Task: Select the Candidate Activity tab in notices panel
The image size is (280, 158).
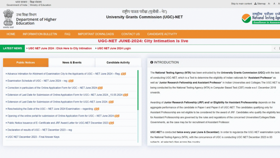Action: point(118,62)
